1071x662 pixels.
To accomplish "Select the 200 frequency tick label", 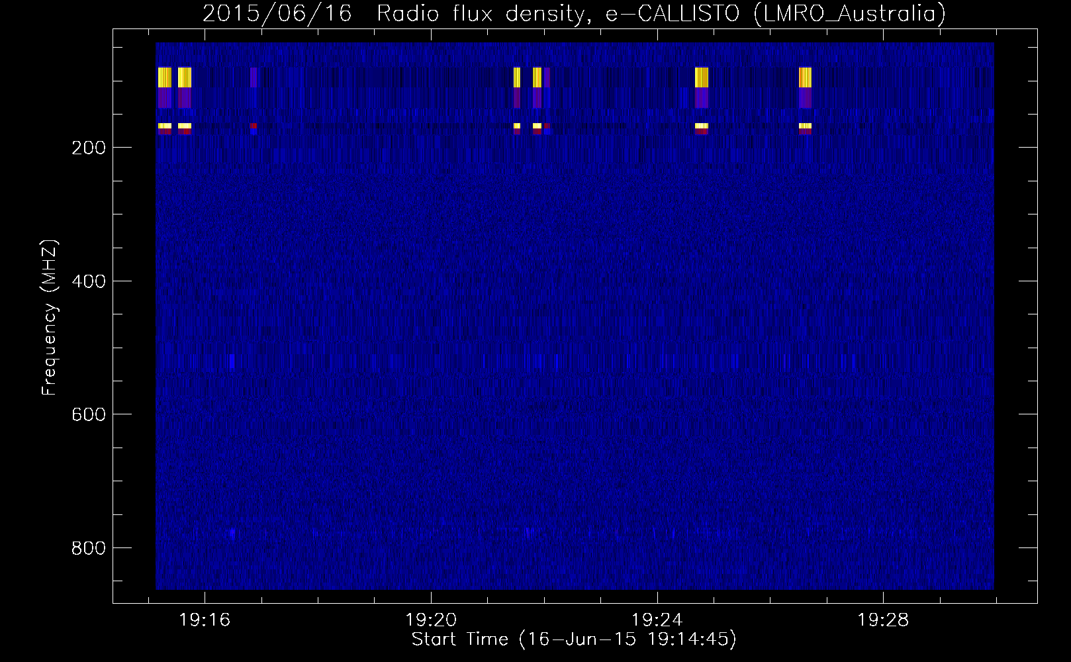I will pos(88,148).
